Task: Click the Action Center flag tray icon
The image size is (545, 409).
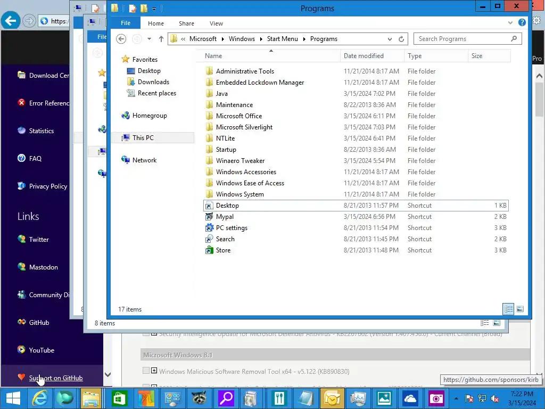Action: 469,398
